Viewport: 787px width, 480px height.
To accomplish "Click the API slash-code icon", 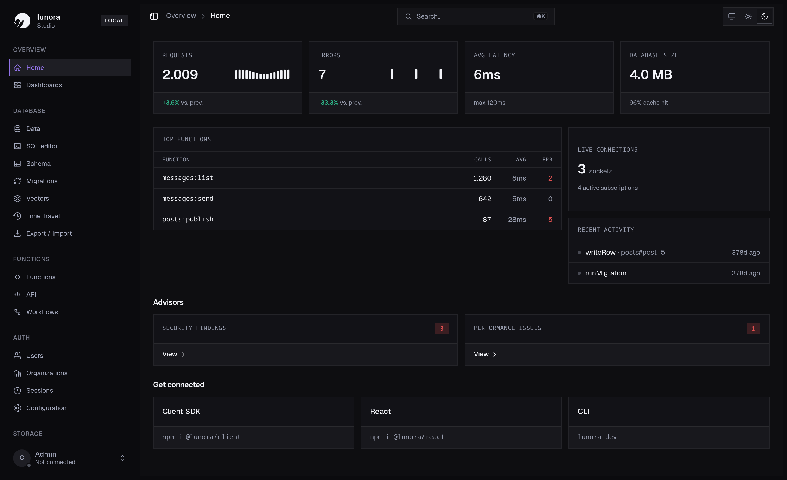I will click(17, 295).
